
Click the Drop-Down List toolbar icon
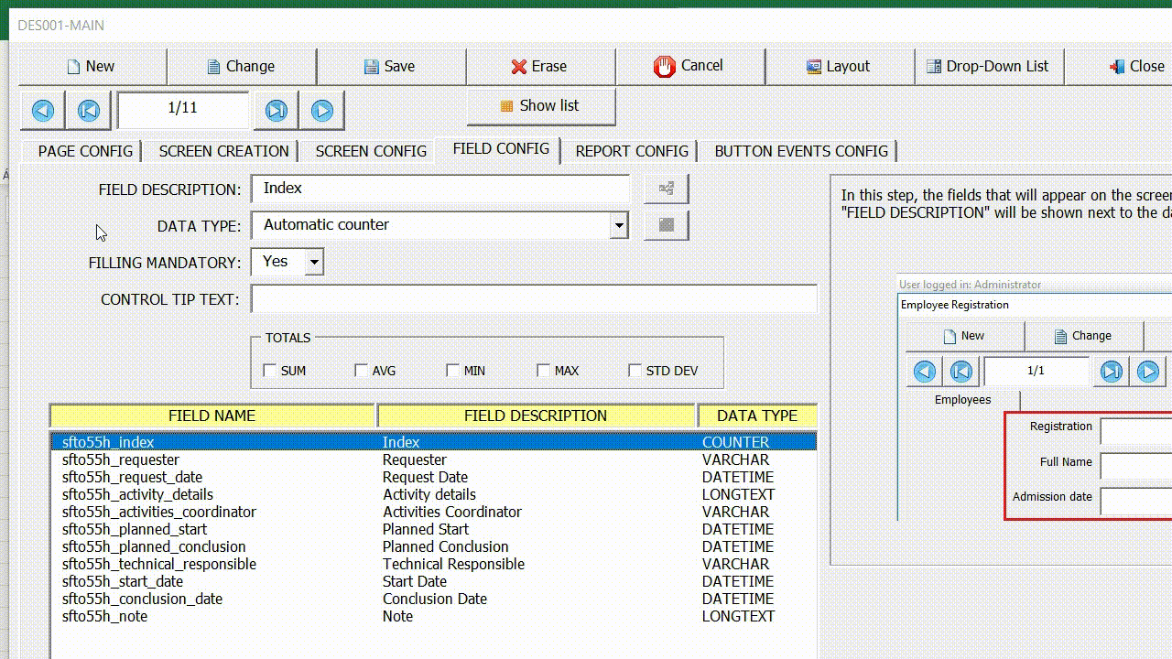pyautogui.click(x=933, y=66)
